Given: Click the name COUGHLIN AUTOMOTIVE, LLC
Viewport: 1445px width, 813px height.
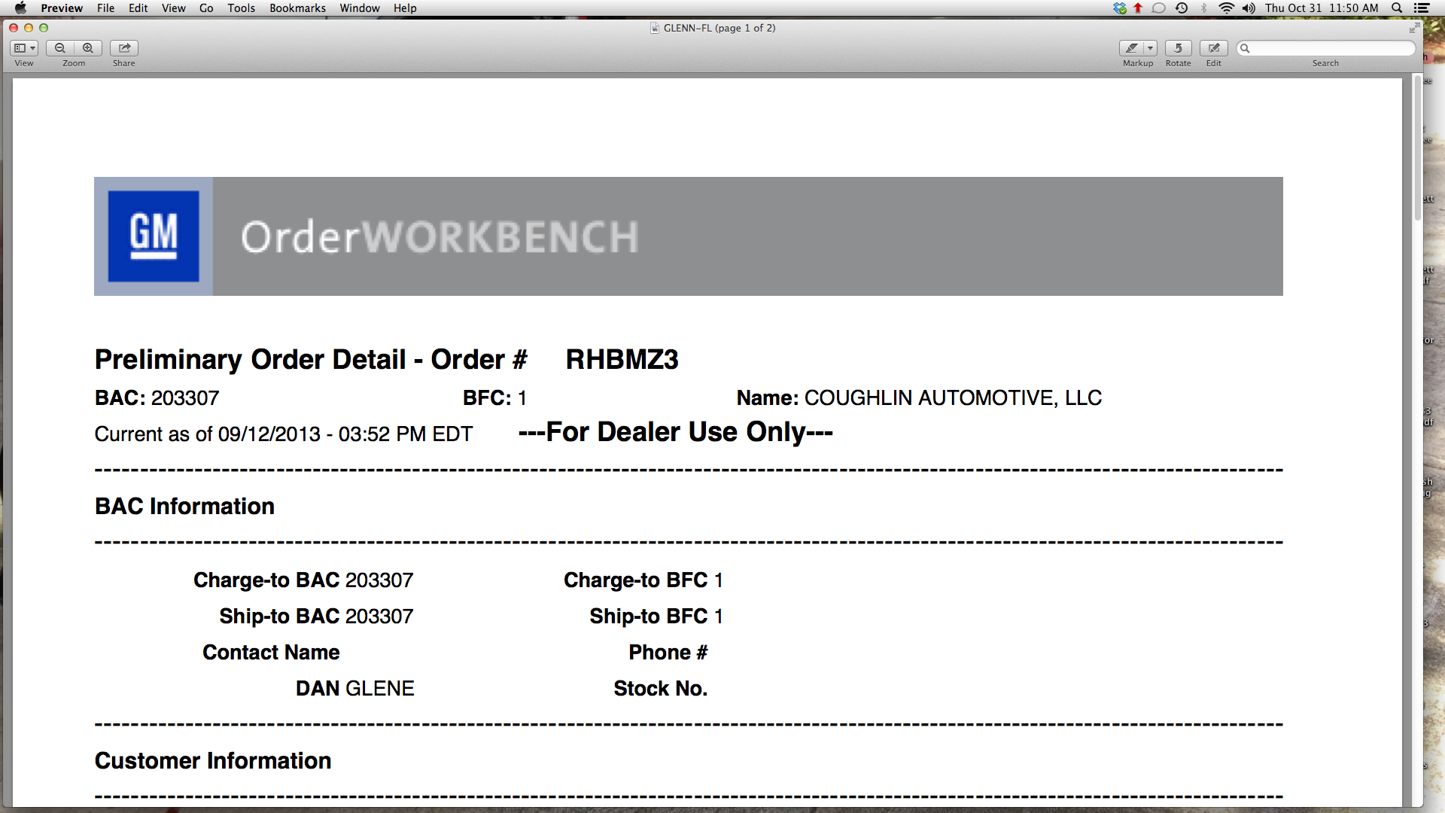Looking at the screenshot, I should tap(953, 397).
